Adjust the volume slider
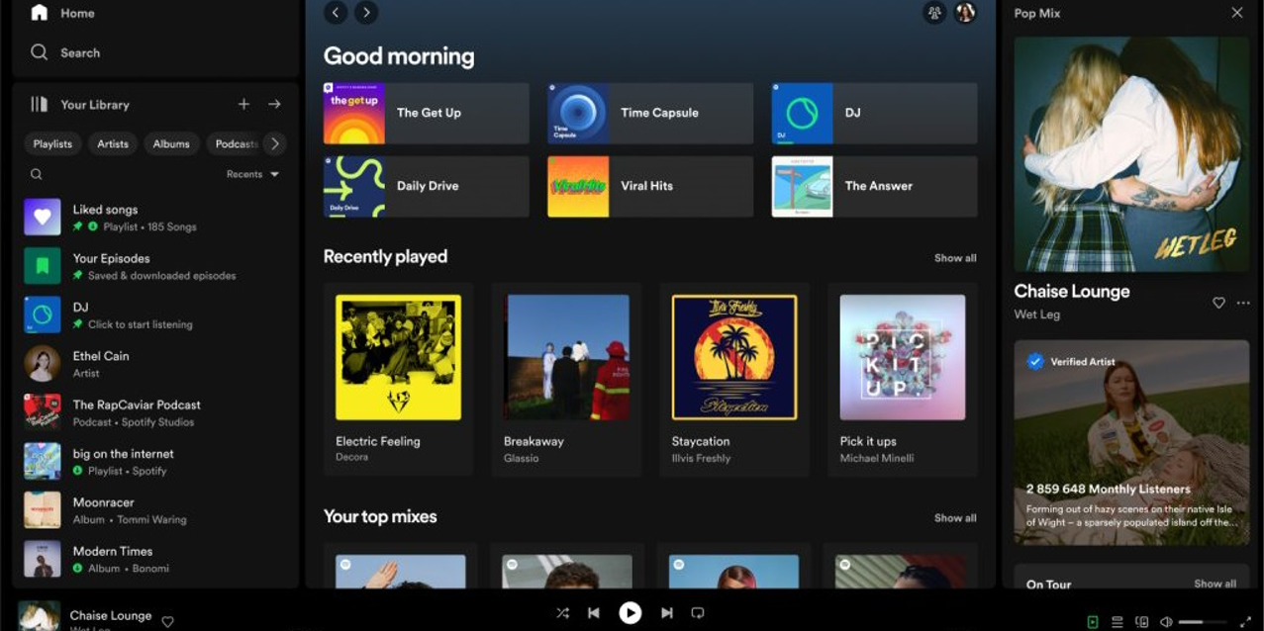This screenshot has width=1264, height=631. tap(1203, 620)
